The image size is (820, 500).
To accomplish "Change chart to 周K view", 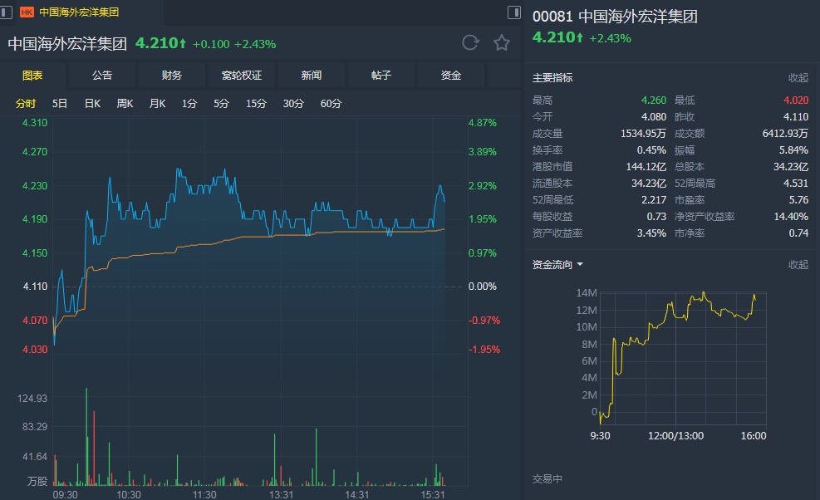I will point(125,104).
